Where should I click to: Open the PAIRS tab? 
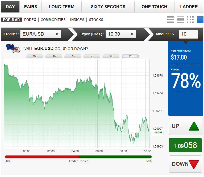click(31, 7)
